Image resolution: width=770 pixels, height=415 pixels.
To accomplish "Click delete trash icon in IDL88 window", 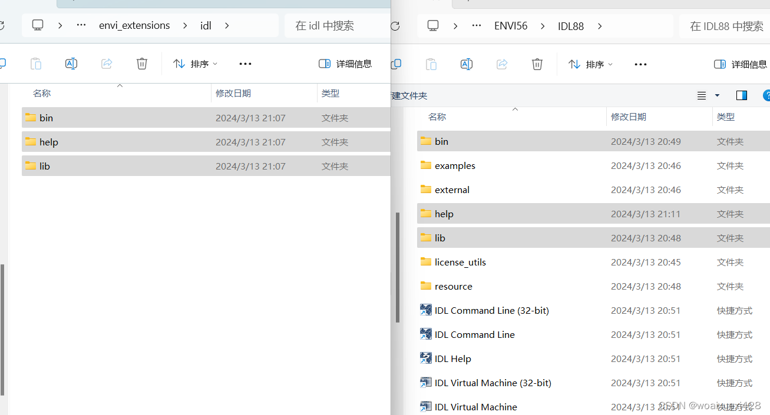I will [x=537, y=64].
